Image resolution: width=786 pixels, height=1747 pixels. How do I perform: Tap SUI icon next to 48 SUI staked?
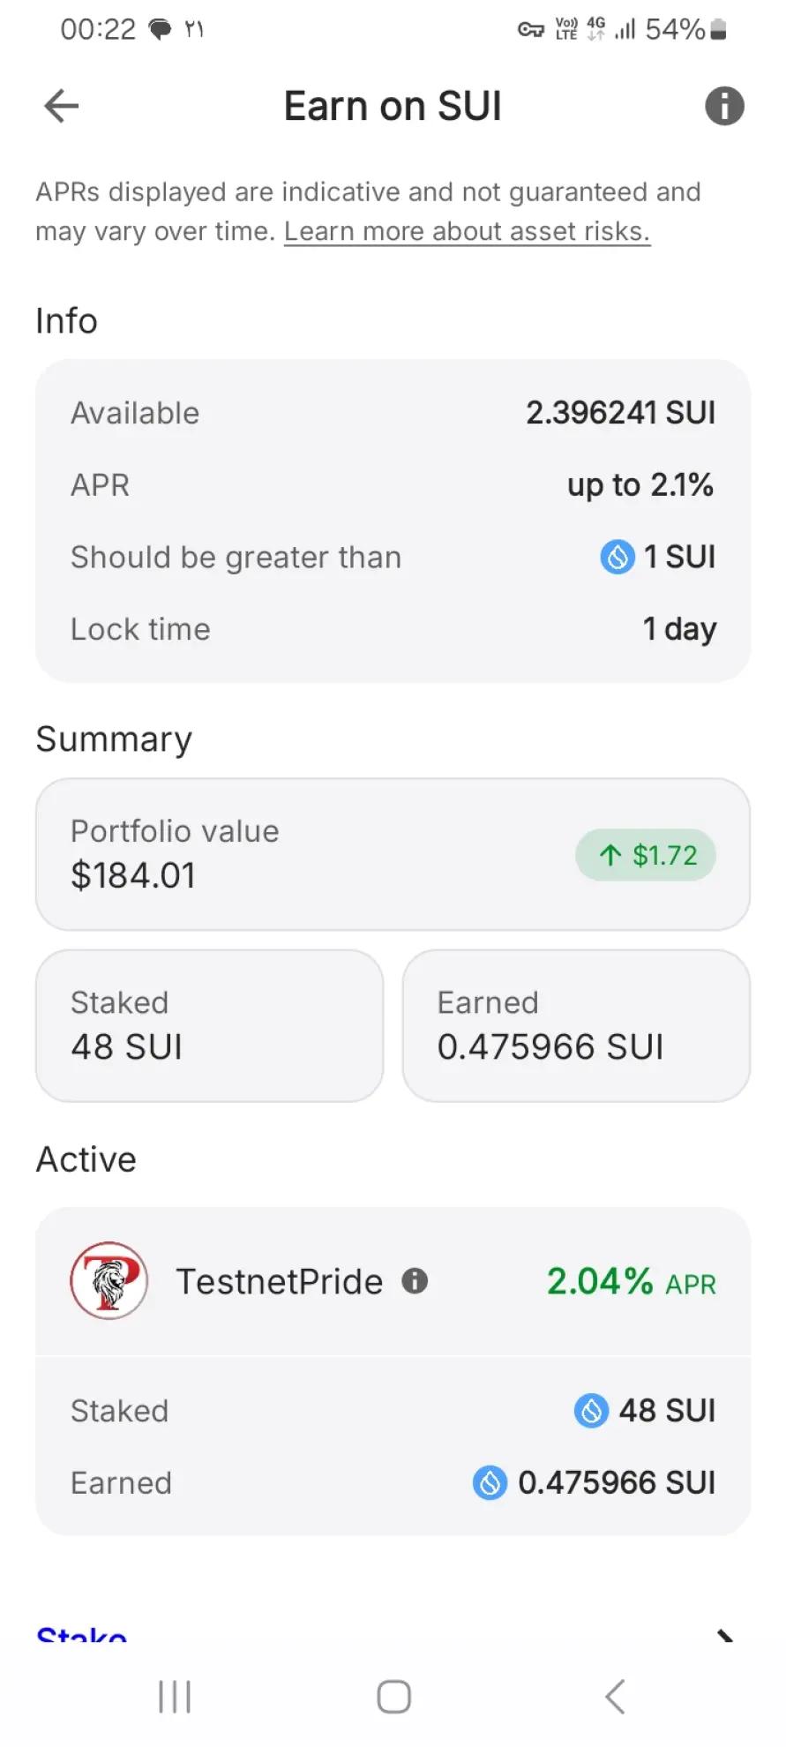591,1410
